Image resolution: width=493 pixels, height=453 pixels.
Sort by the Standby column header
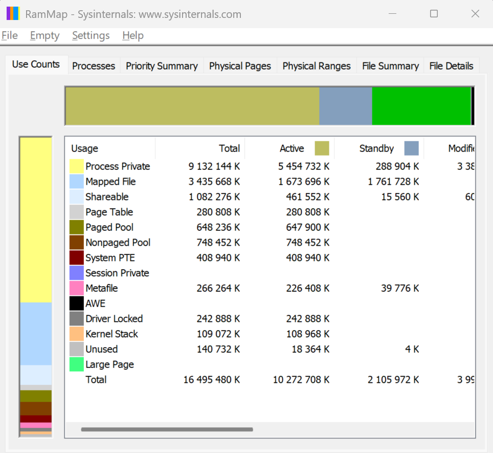379,148
